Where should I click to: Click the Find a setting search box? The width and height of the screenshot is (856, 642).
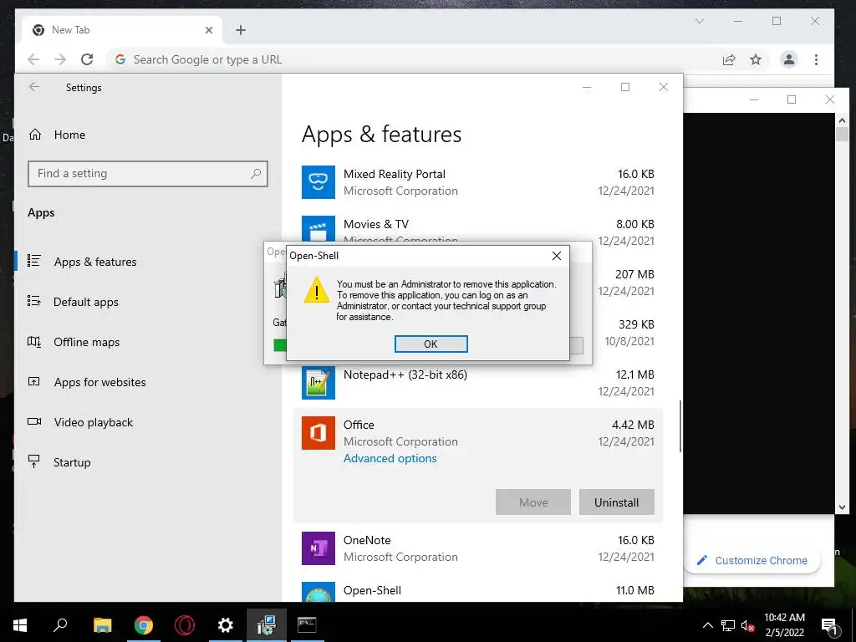(x=148, y=174)
